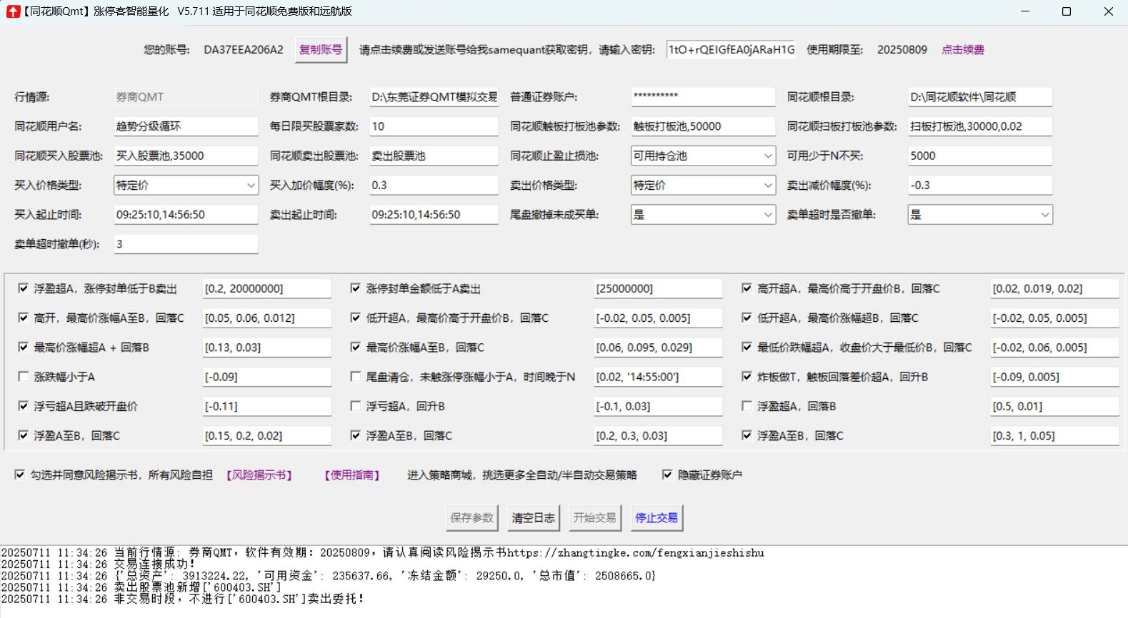
Task: Click the 密钥 input field
Action: 731,50
